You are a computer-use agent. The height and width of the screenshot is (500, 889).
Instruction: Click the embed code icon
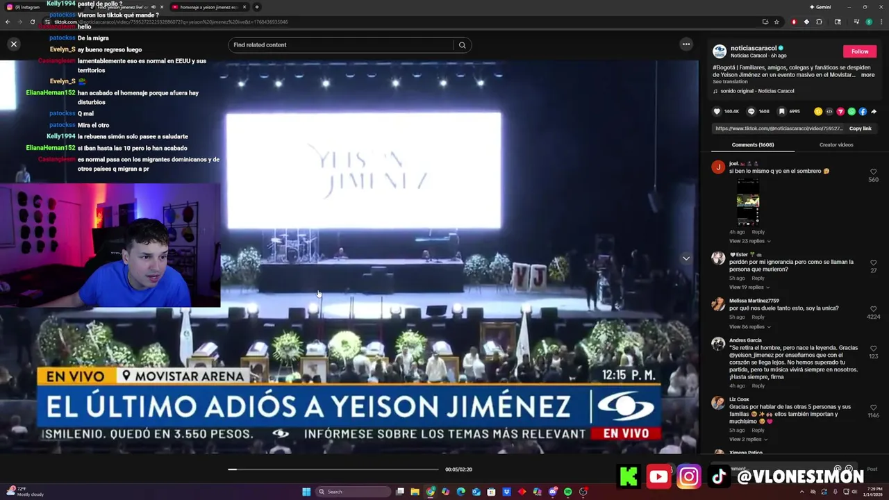[x=829, y=111]
